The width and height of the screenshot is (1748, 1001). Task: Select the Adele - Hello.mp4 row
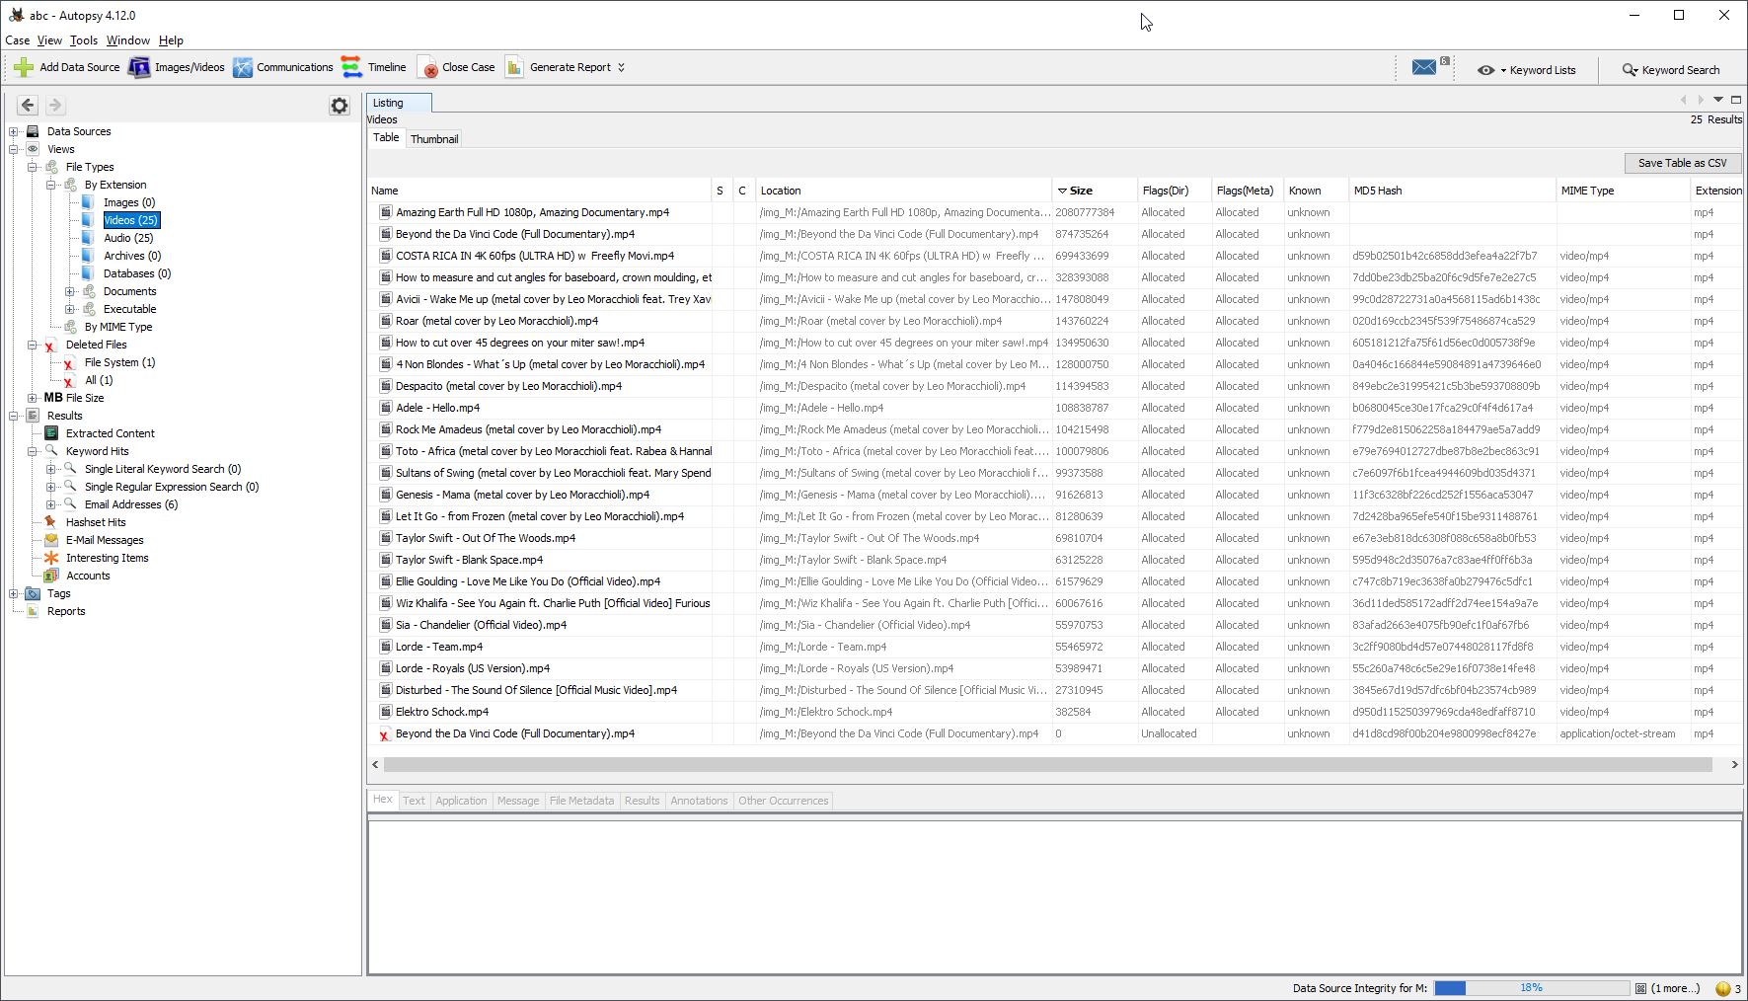(x=1055, y=408)
